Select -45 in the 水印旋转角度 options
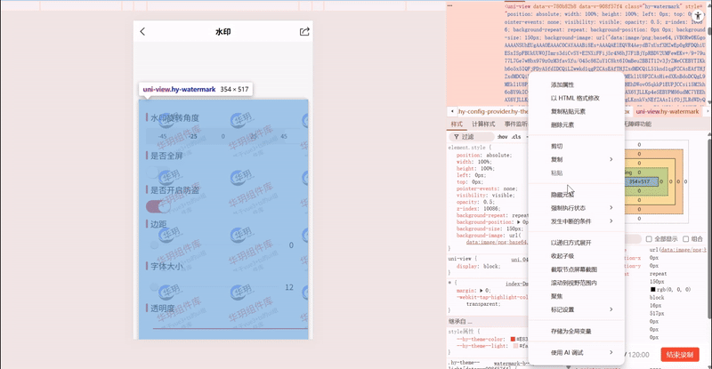This screenshot has width=712, height=369. tap(162, 136)
